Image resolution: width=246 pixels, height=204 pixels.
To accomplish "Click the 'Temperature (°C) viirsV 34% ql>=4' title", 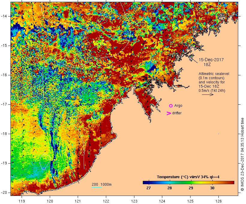I will (x=188, y=177).
